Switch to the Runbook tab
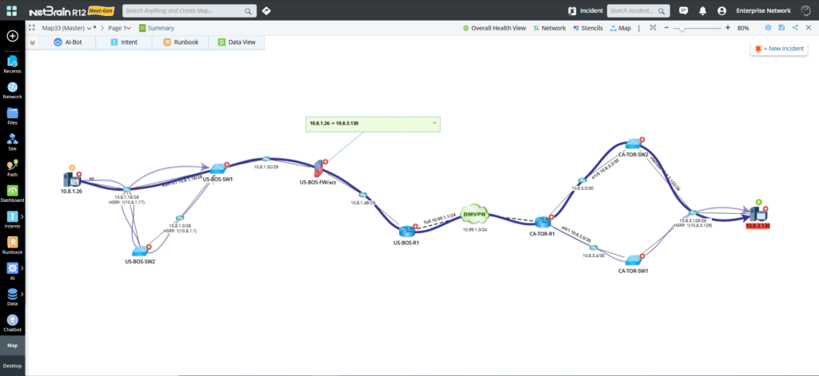This screenshot has width=819, height=376. [x=180, y=42]
